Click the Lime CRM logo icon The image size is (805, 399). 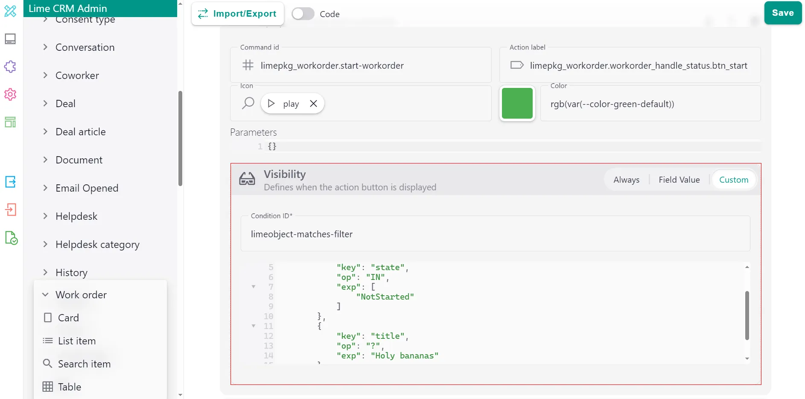pos(10,11)
